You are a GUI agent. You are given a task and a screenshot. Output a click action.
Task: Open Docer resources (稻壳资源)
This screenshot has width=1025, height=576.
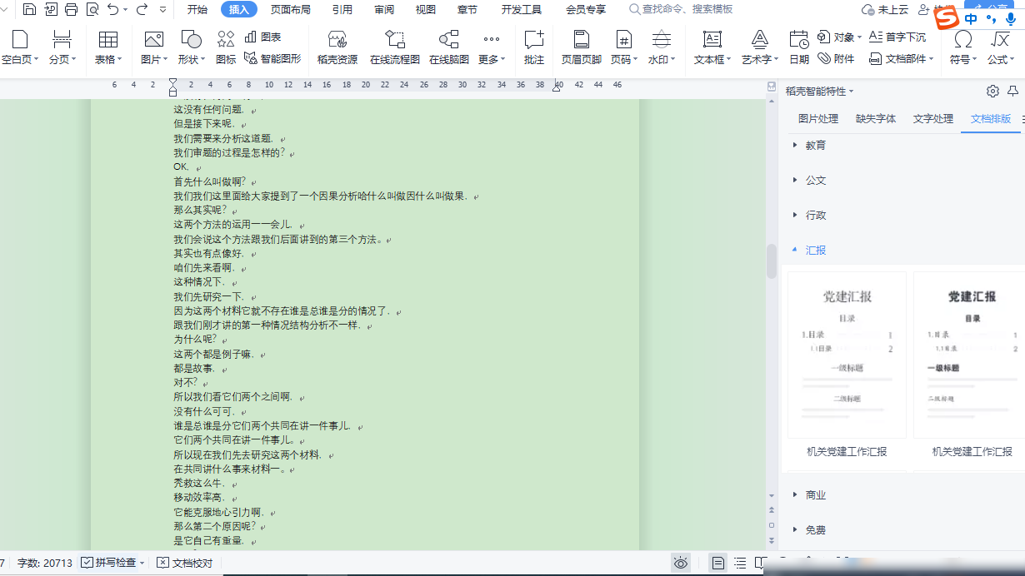[337, 47]
